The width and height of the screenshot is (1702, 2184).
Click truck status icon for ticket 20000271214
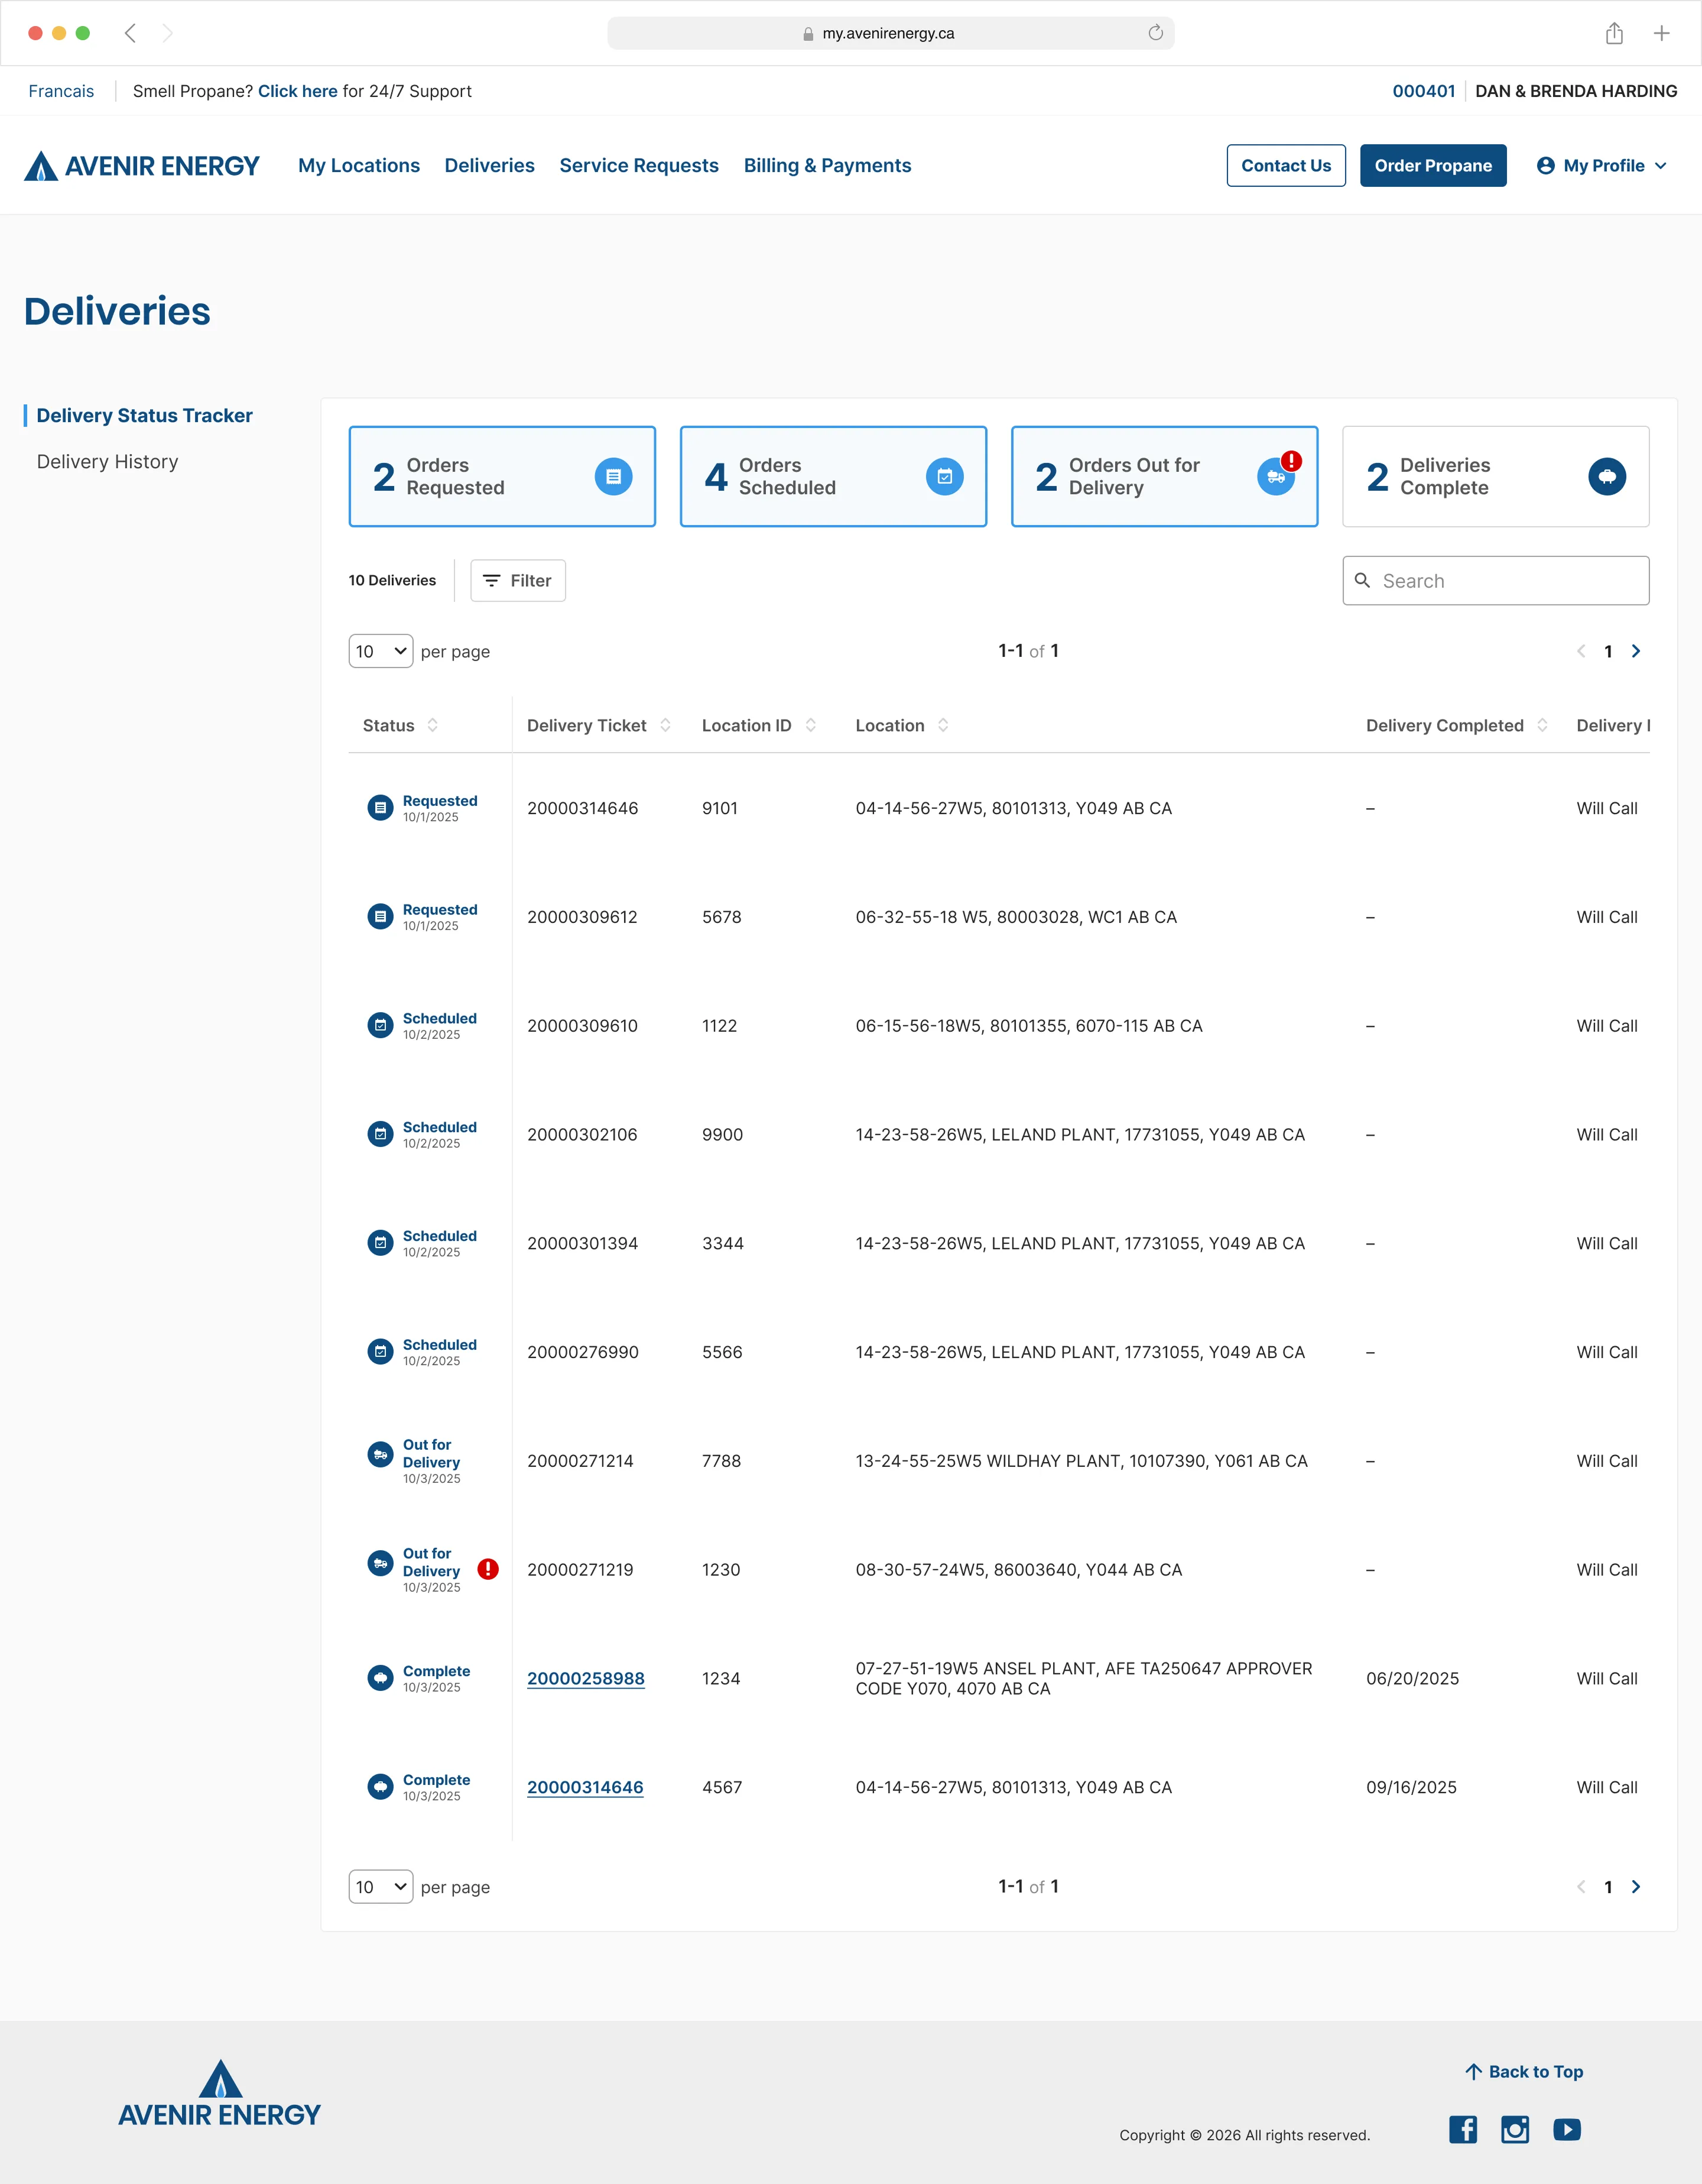click(381, 1455)
